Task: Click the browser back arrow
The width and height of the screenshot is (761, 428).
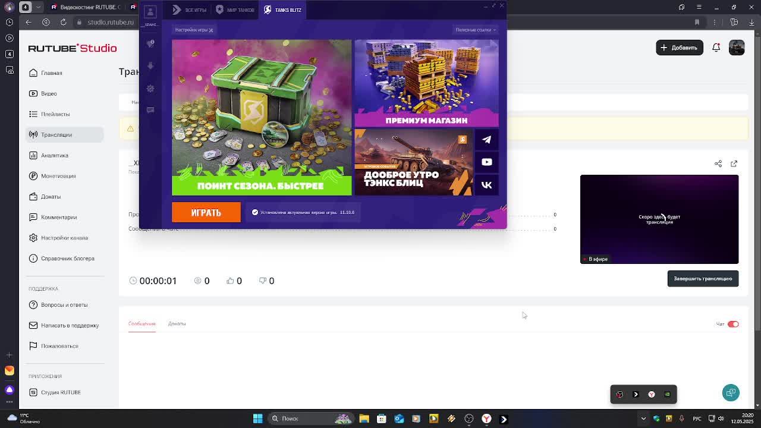Action: coord(29,22)
